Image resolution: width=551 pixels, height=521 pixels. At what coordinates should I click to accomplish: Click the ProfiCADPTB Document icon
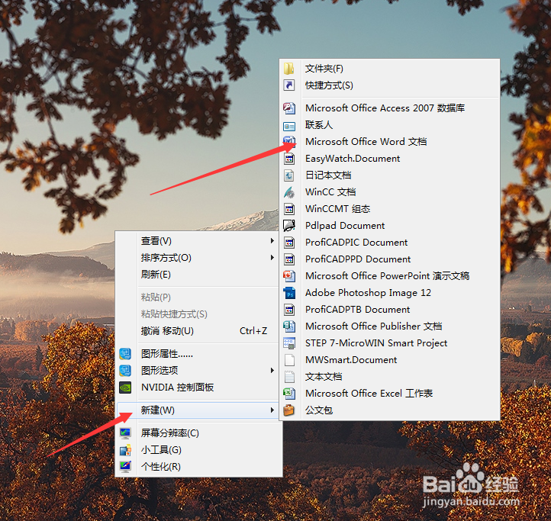[288, 310]
